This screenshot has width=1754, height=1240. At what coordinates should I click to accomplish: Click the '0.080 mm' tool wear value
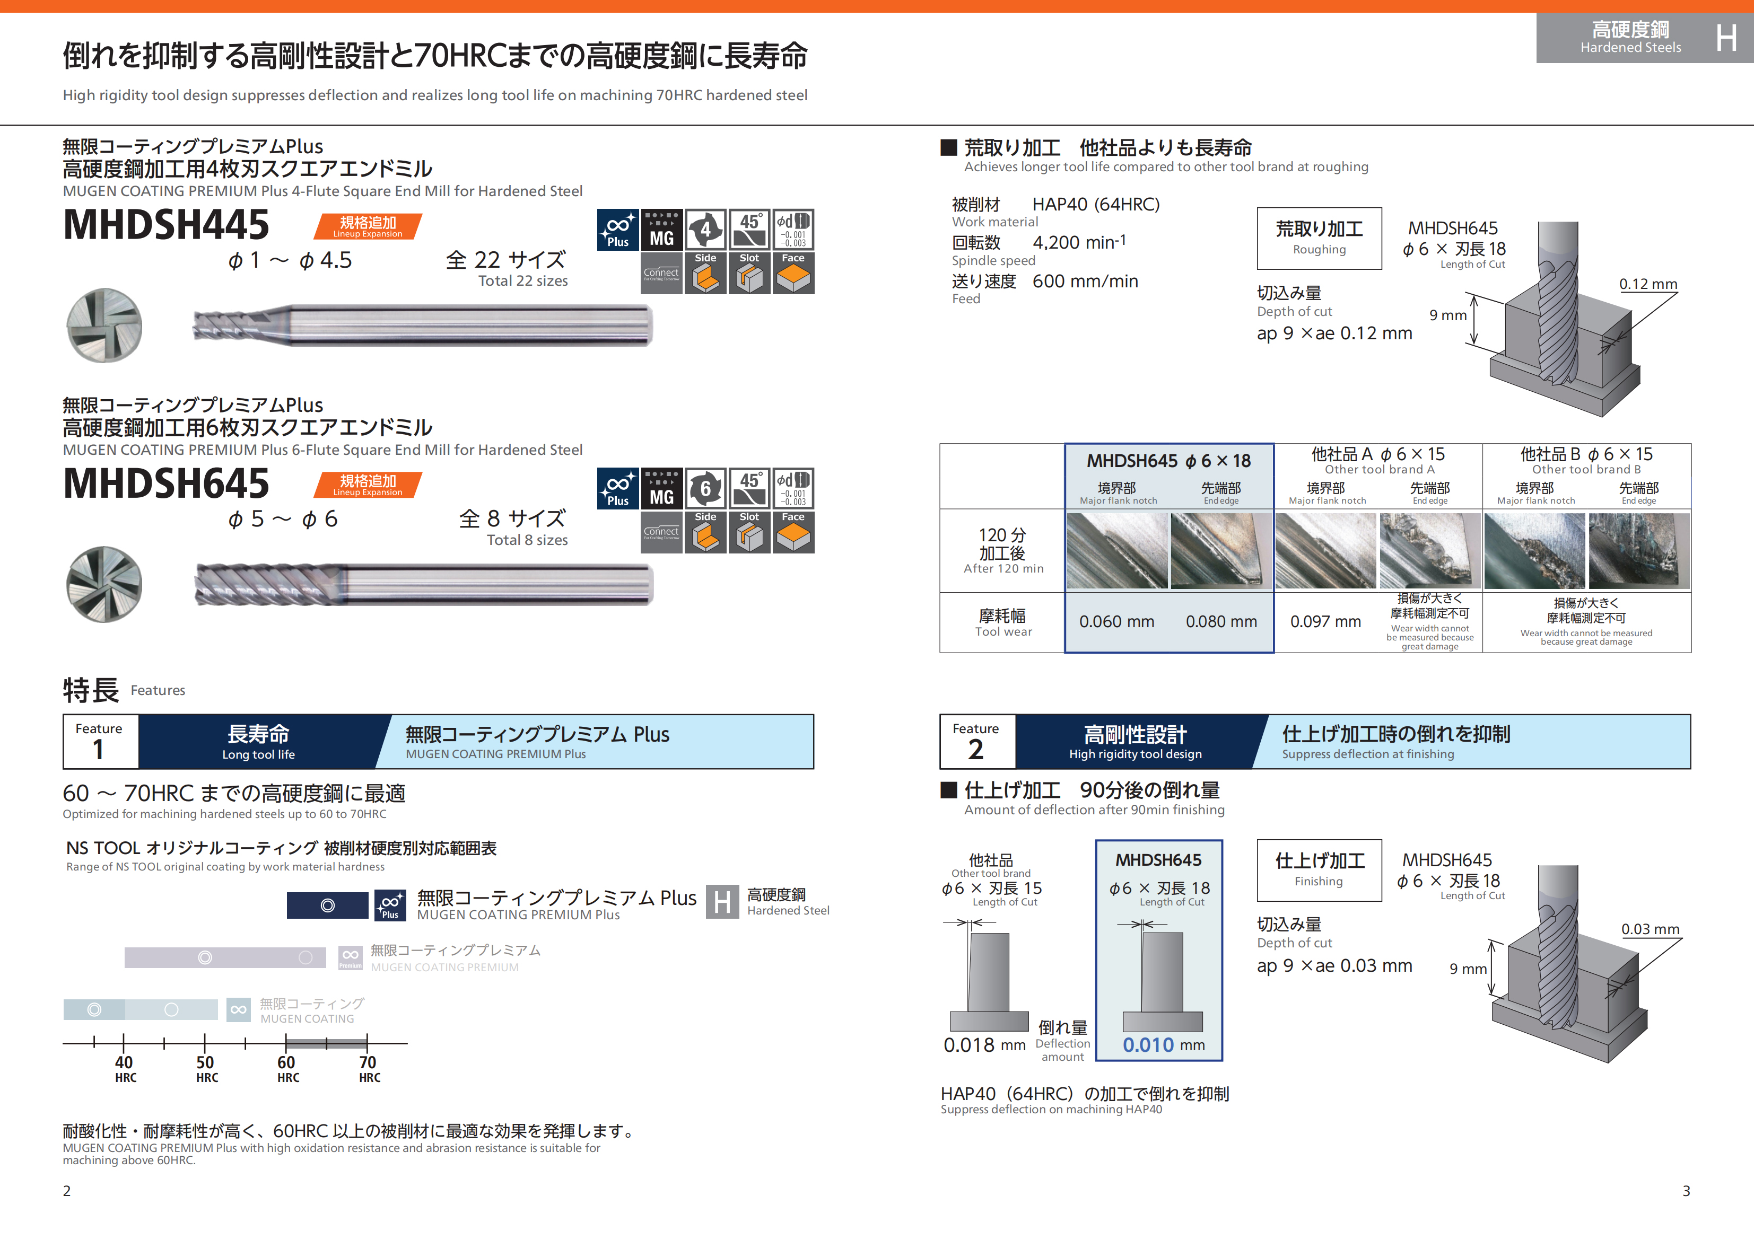(x=1221, y=621)
